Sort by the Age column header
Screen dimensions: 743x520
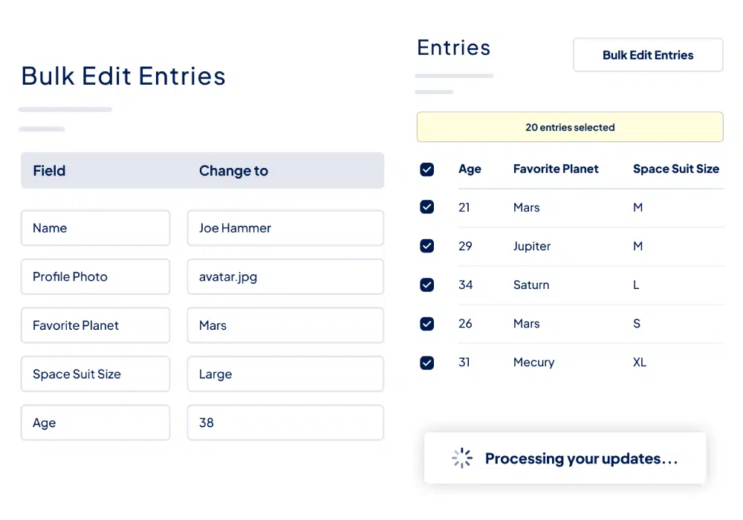(470, 169)
